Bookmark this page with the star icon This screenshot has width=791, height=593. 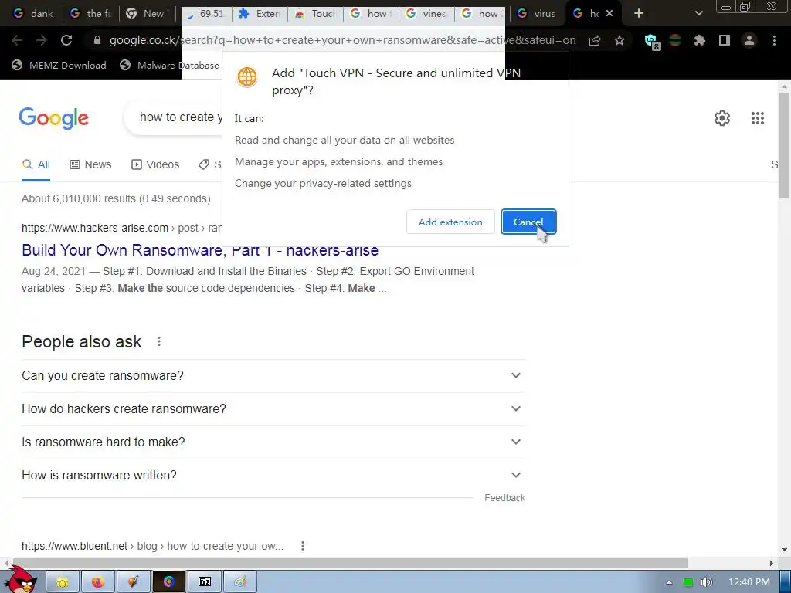(620, 40)
